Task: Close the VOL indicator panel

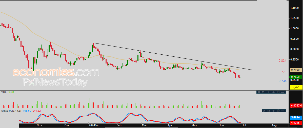Action: (x=259, y=92)
